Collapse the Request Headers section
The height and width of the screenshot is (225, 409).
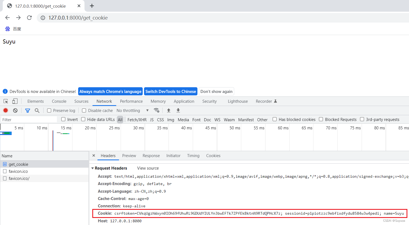click(93, 168)
